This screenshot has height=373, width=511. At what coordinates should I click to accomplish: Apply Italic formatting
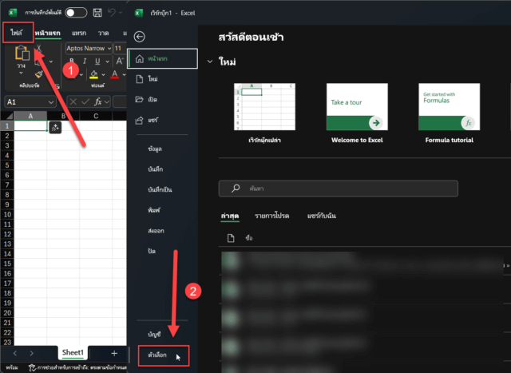85,62
